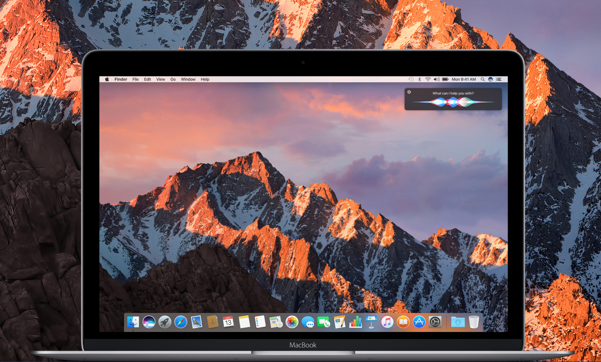Launch iTunes from the dock
This screenshot has height=362, width=601.
(387, 322)
